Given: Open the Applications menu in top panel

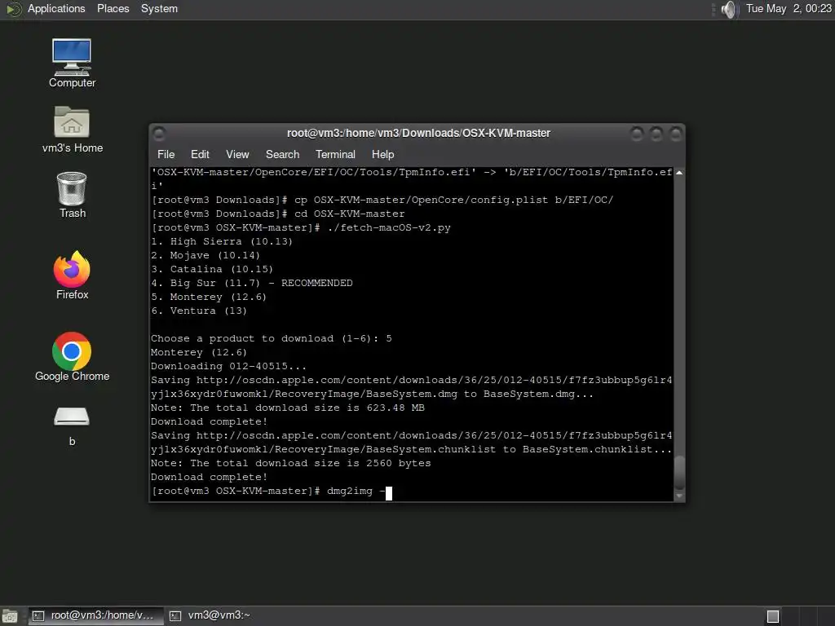Looking at the screenshot, I should (x=56, y=8).
